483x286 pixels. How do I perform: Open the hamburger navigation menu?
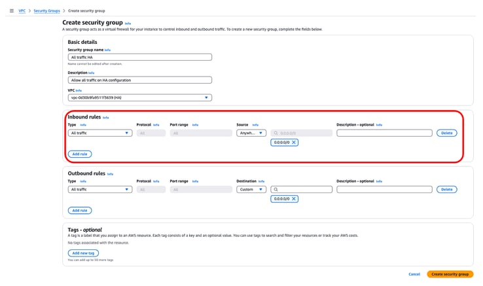(x=12, y=10)
